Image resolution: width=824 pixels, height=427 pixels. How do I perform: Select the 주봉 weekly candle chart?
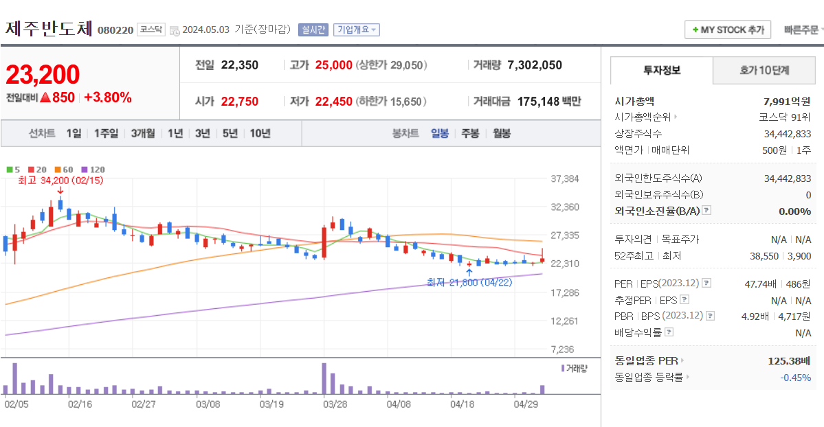click(470, 133)
